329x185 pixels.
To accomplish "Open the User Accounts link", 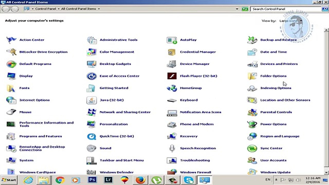I will 273,160.
